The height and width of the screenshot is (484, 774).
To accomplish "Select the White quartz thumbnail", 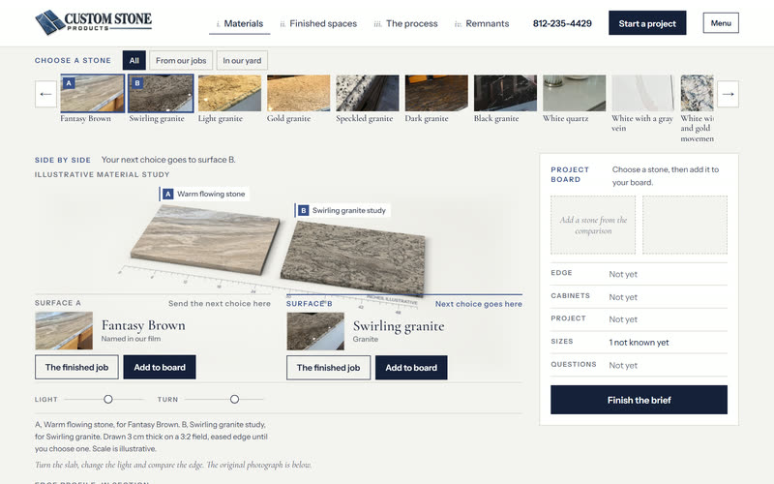I will (574, 93).
